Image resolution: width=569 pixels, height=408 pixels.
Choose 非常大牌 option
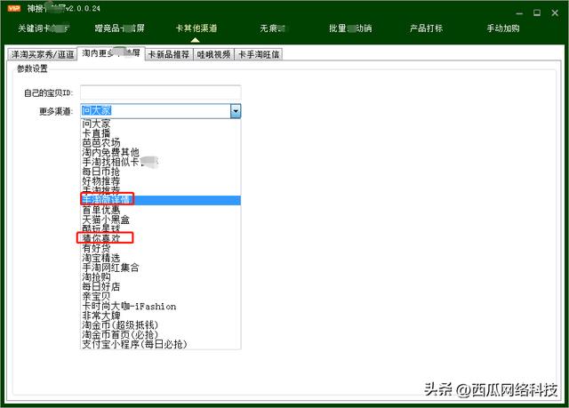(x=160, y=316)
